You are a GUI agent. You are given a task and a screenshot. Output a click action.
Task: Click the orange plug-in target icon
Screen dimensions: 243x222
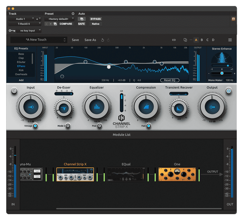coord(233,19)
